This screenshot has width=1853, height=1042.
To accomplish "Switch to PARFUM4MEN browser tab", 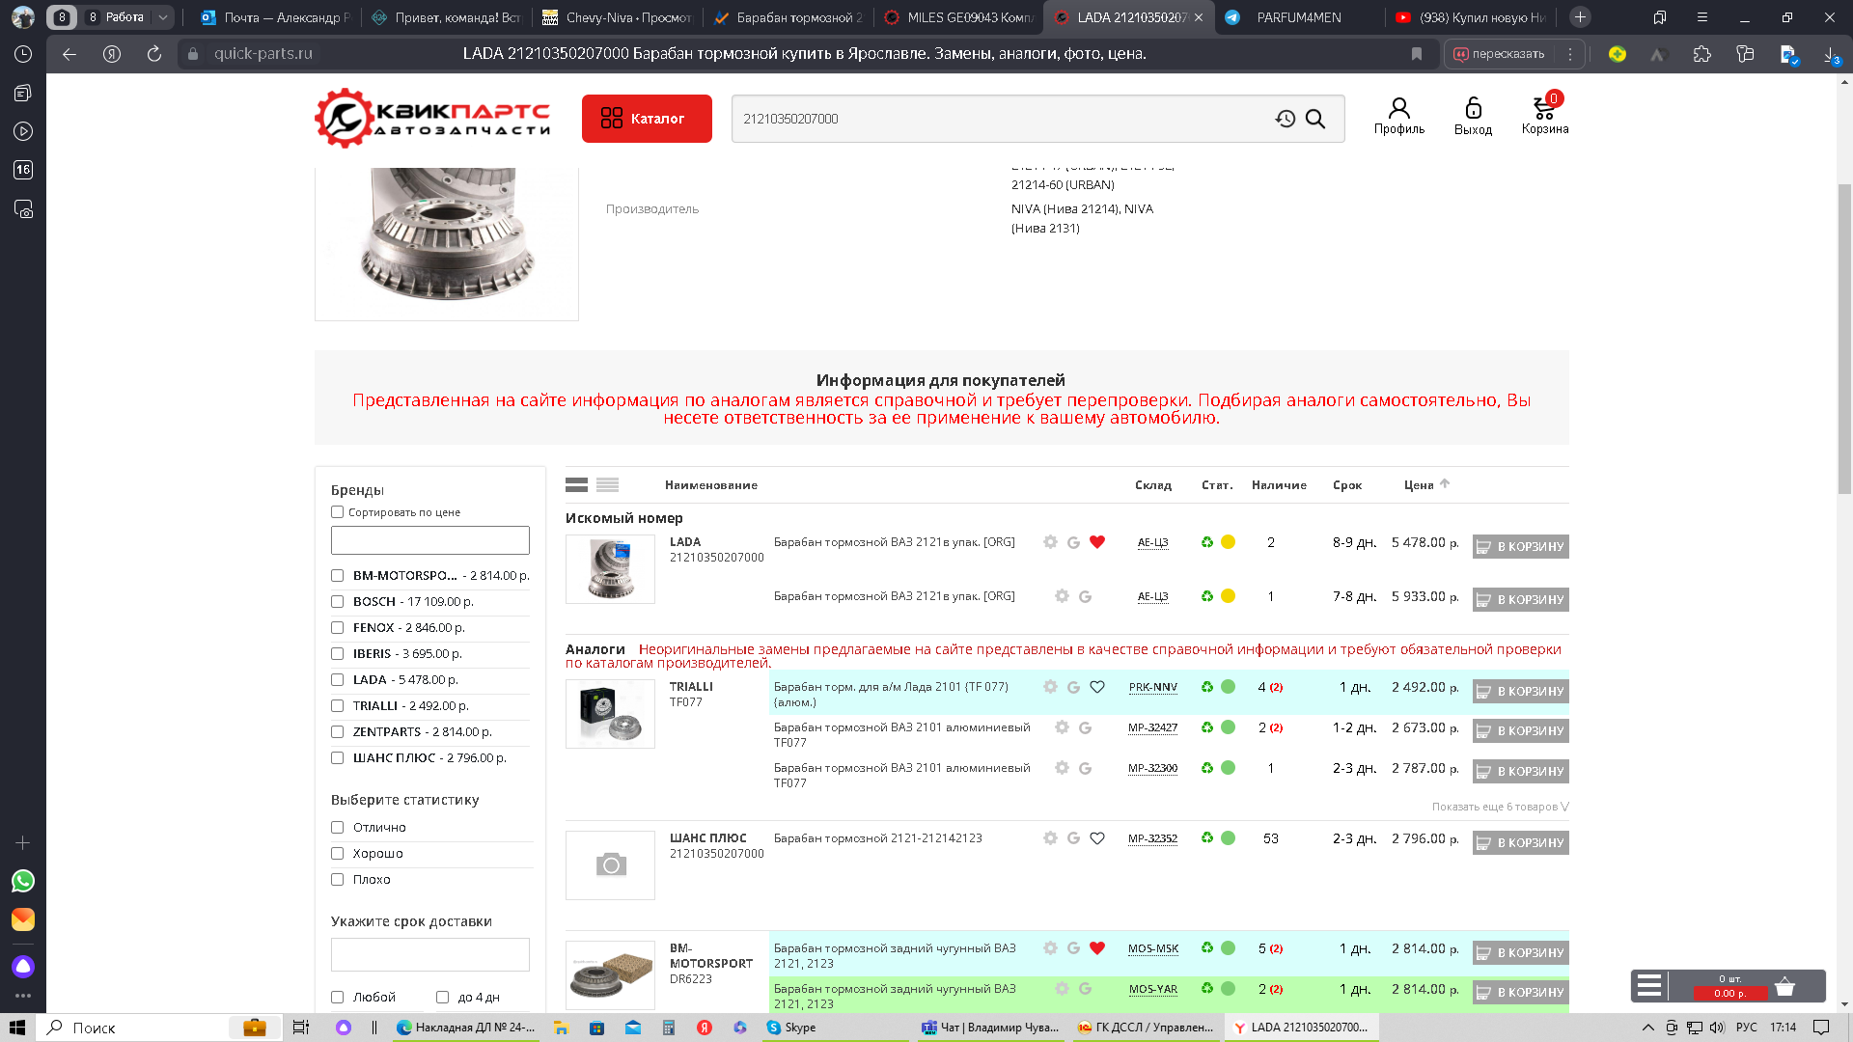I will pyautogui.click(x=1299, y=17).
